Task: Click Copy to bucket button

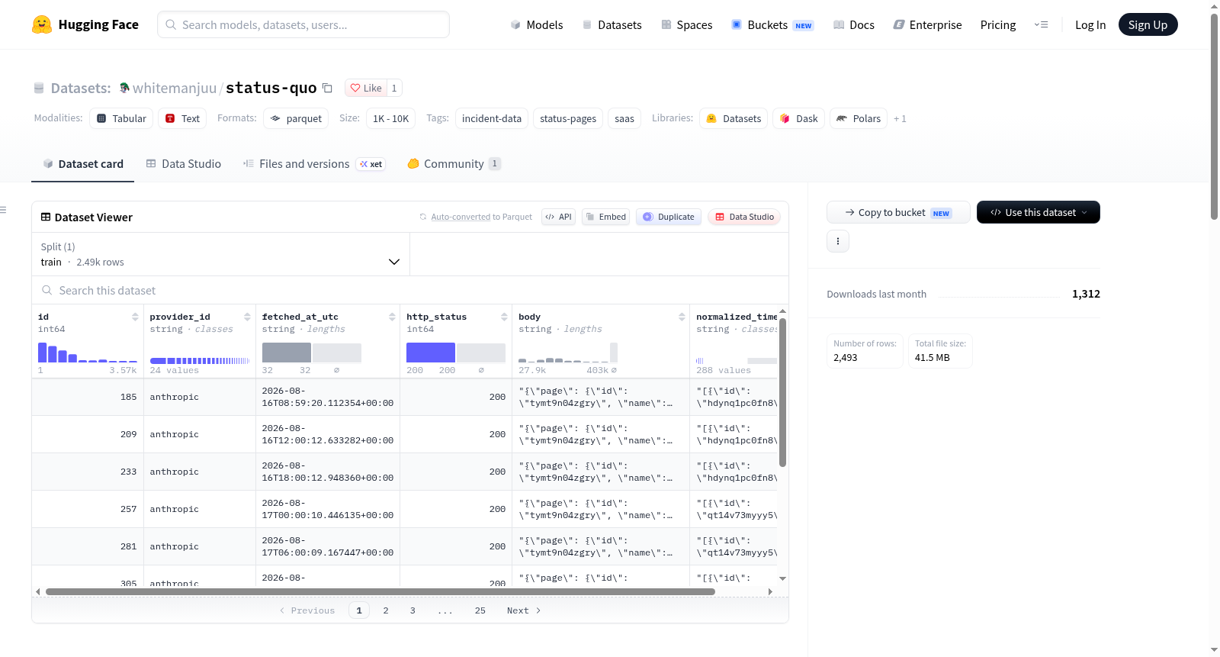Action: 898,212
